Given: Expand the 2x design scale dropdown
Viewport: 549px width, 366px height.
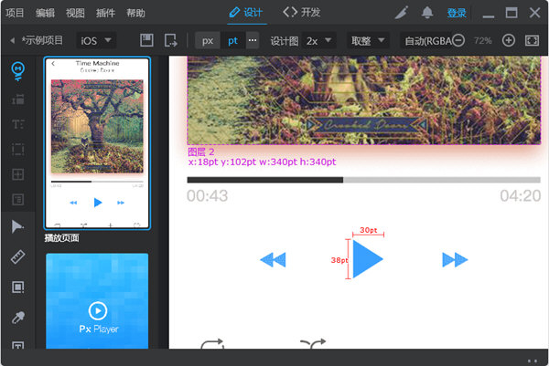Looking at the screenshot, I should 319,41.
